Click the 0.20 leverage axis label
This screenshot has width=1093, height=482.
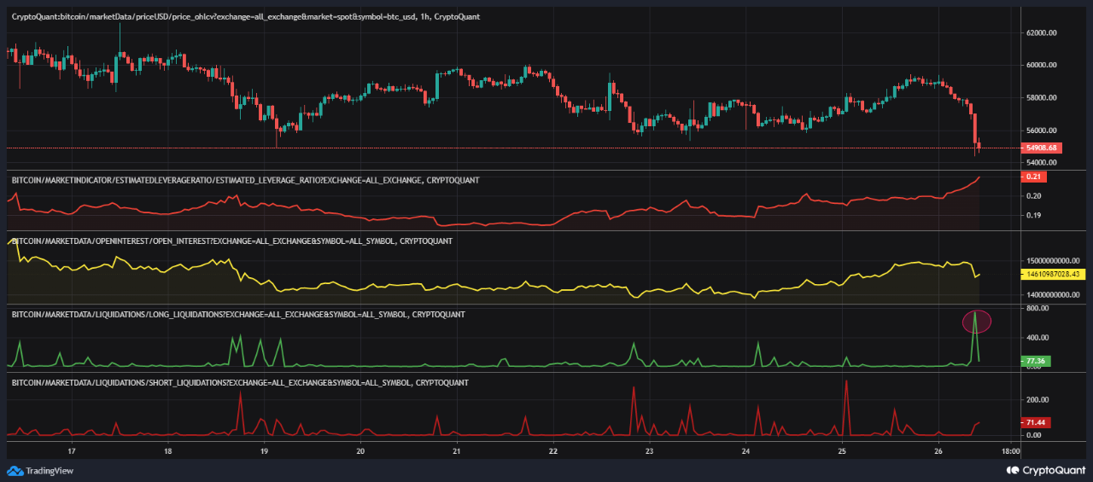(x=1032, y=196)
